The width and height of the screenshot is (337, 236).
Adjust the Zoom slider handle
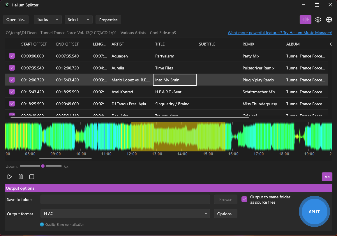click(43, 166)
